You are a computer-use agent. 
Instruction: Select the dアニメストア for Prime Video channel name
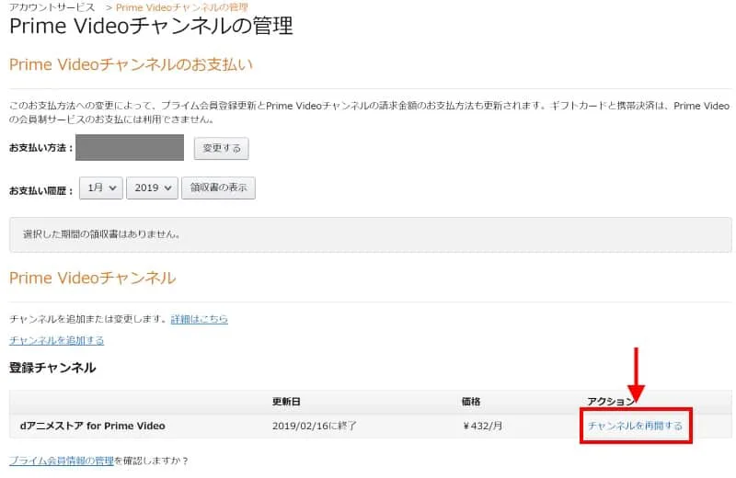tap(92, 426)
